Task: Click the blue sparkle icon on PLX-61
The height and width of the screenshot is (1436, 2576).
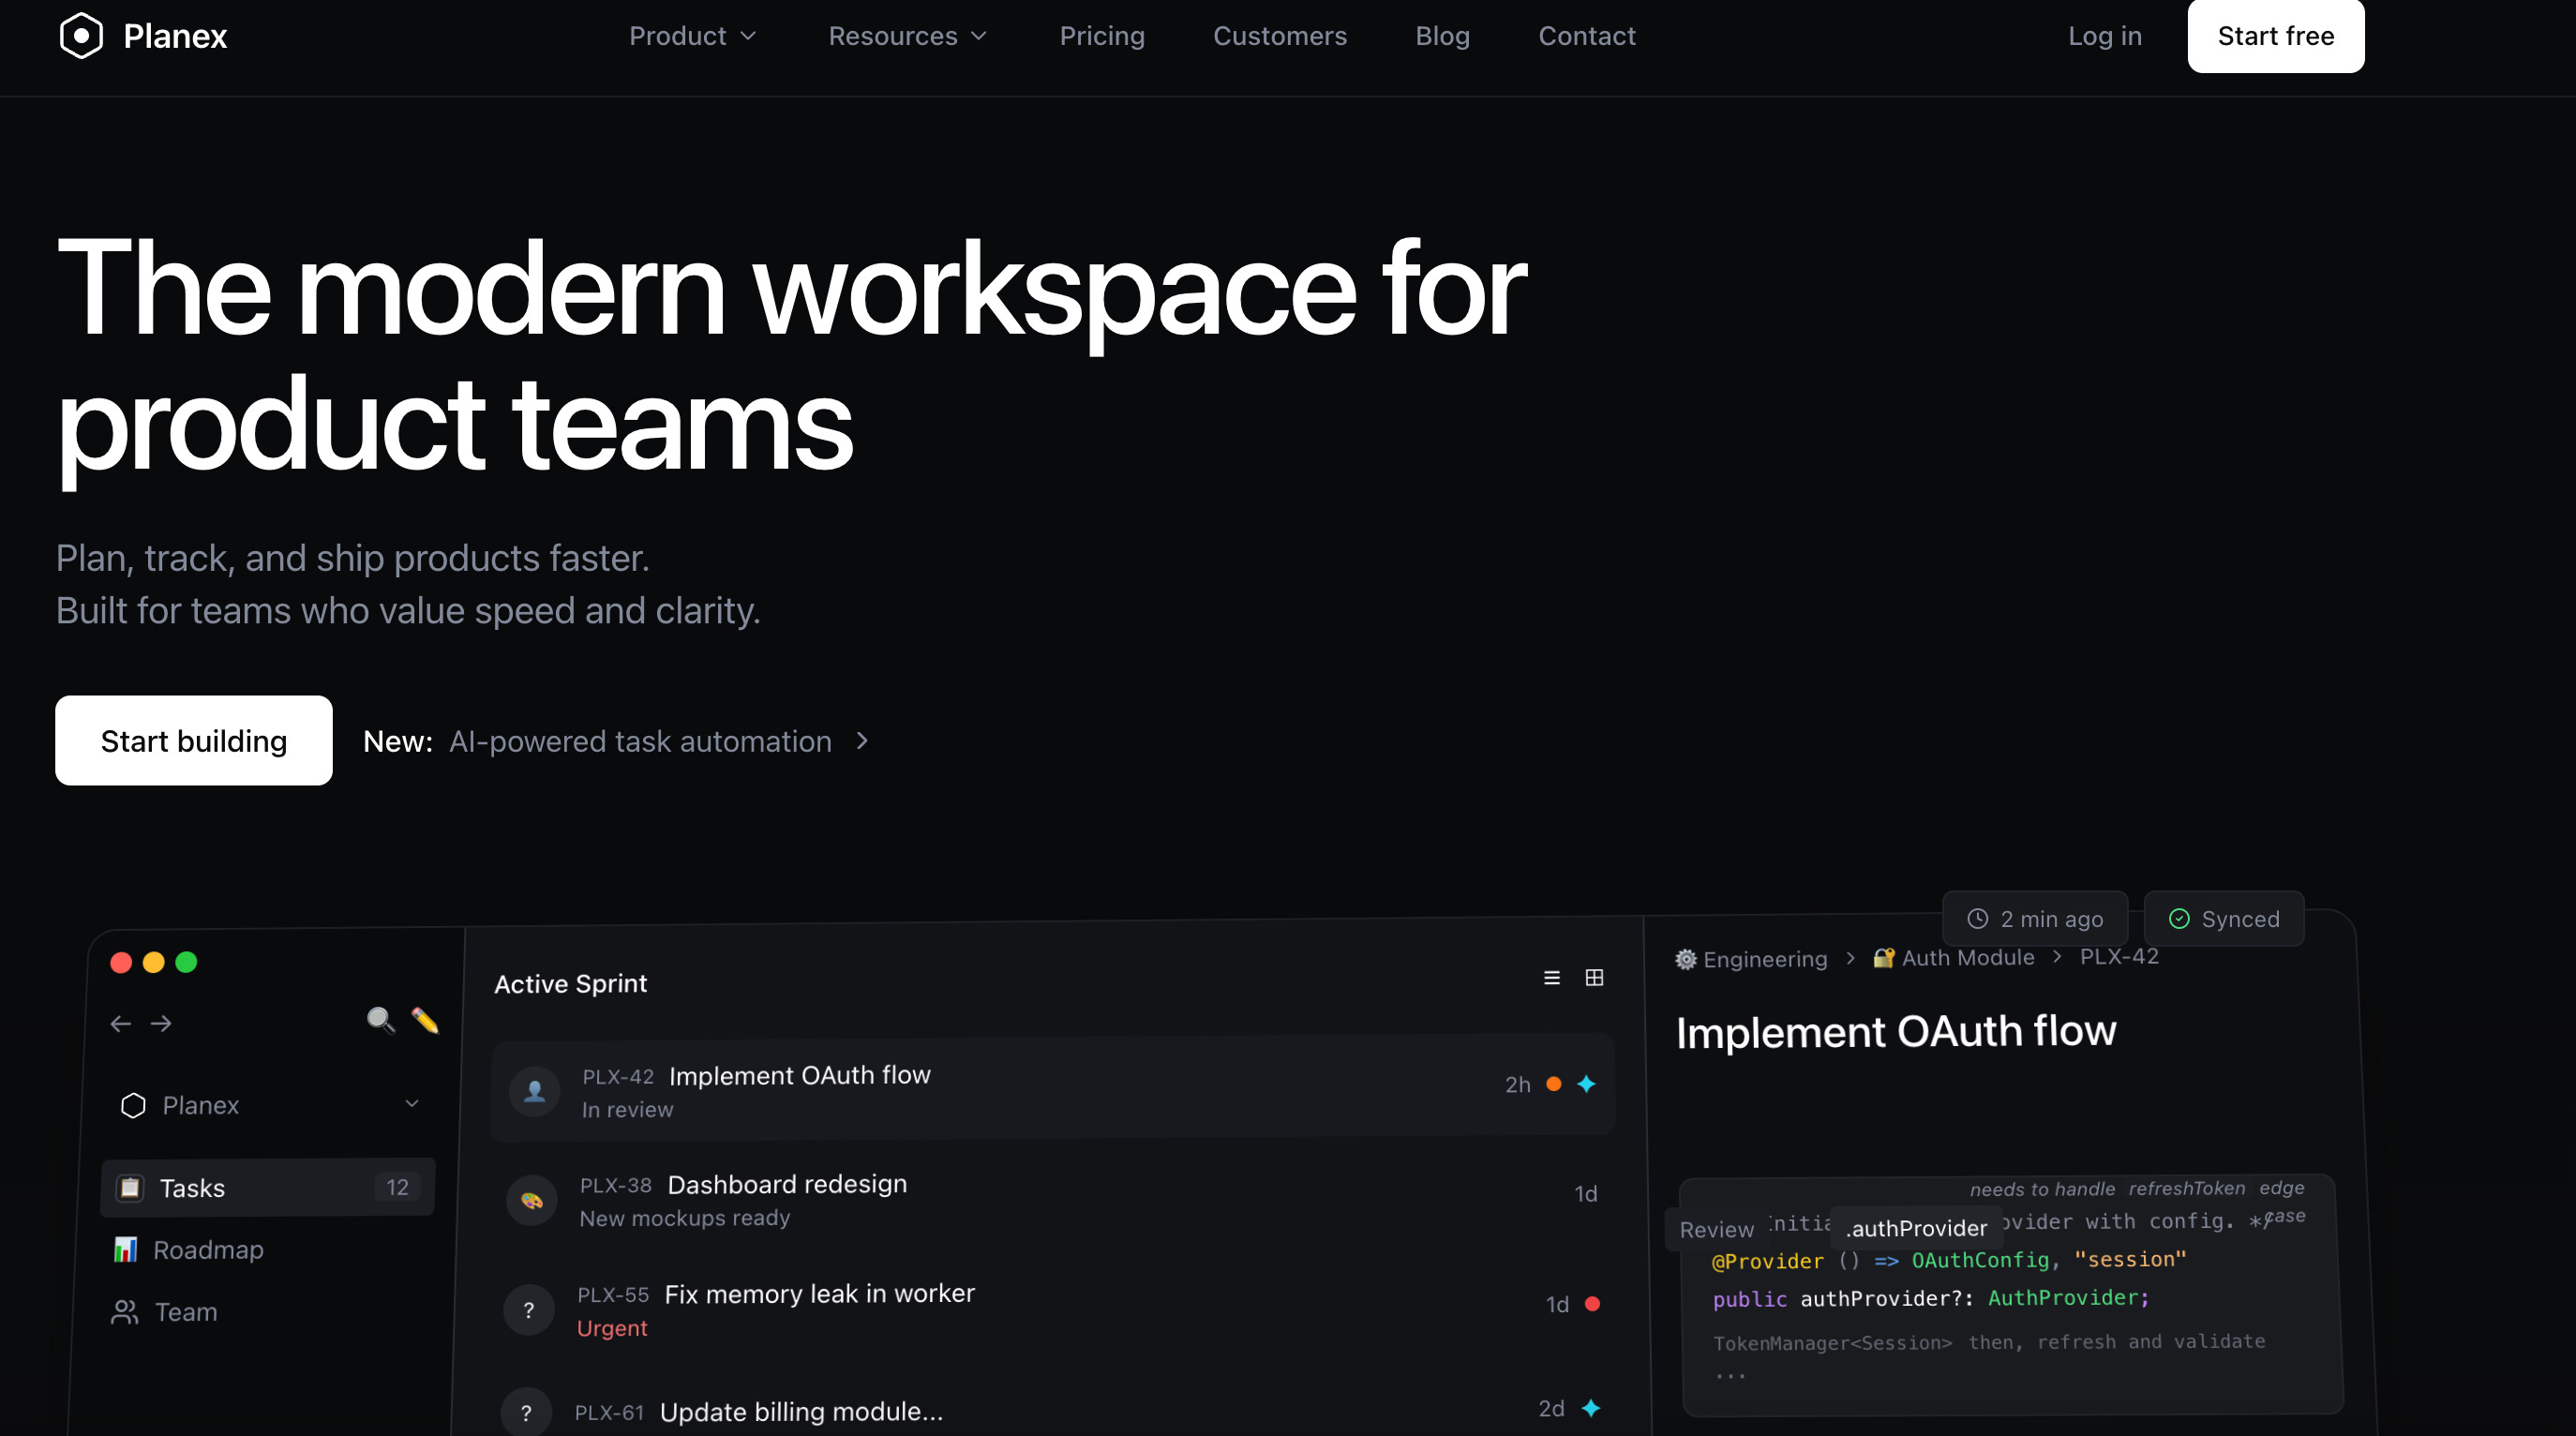Action: [1590, 1408]
